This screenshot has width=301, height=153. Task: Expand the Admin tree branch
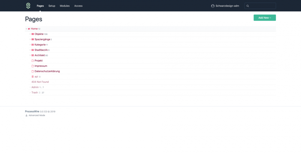[x=30, y=87]
